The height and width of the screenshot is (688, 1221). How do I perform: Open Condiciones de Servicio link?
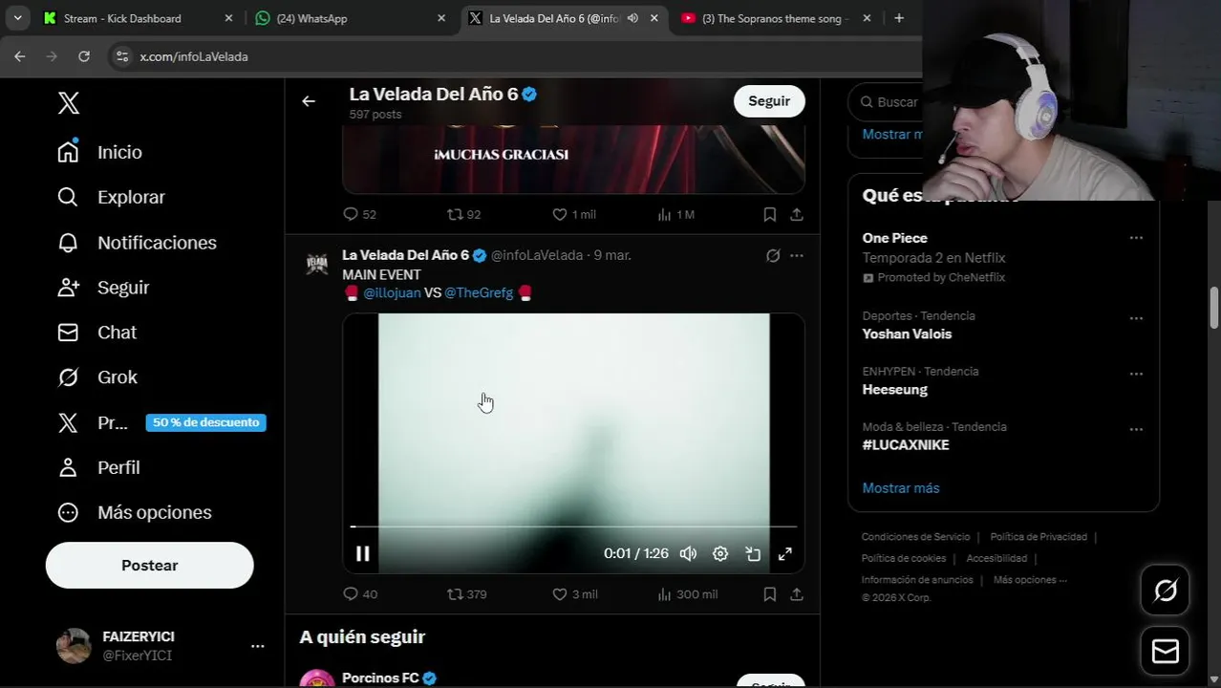(x=915, y=537)
